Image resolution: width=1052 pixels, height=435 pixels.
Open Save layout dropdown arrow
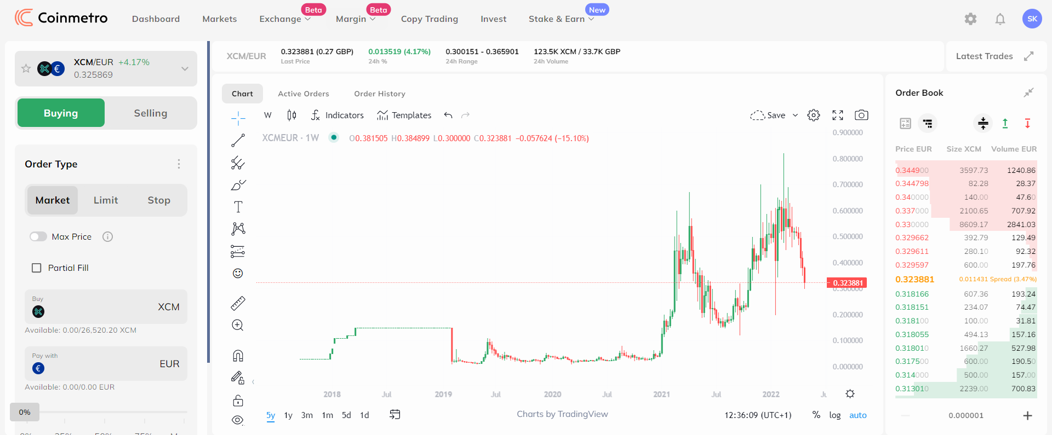[795, 115]
